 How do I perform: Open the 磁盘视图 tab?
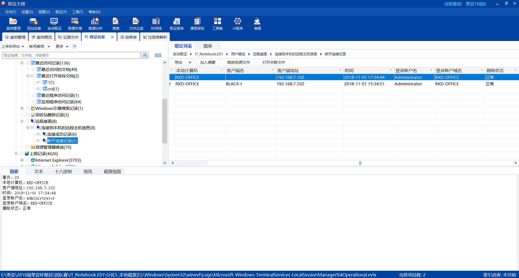click(112, 171)
